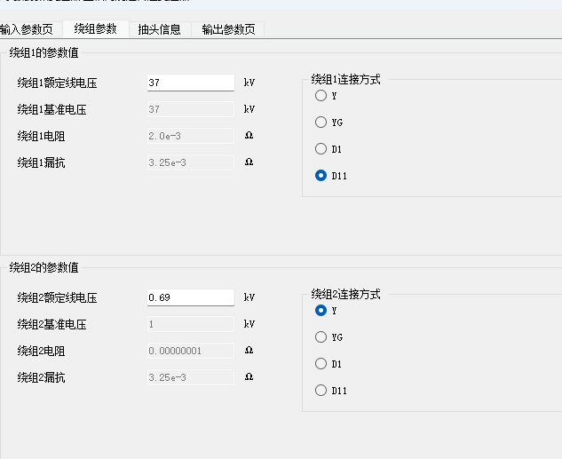Click the 绕组2额定线电压 input field
Viewport: 562px width, 459px height.
[x=190, y=297]
